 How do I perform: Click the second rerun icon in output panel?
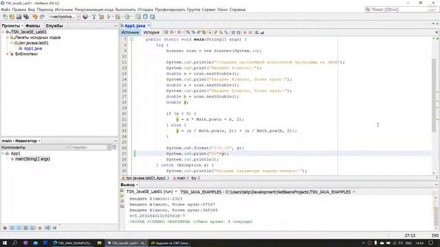[x=122, y=196]
